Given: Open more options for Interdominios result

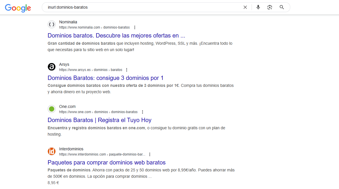Looking at the screenshot, I should coord(150,154).
